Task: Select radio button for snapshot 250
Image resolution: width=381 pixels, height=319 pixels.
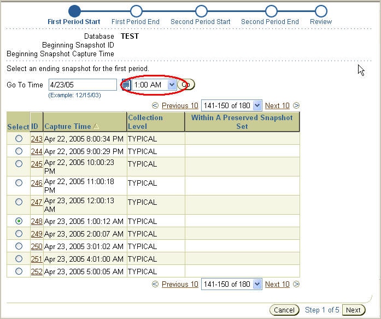Action: [19, 246]
